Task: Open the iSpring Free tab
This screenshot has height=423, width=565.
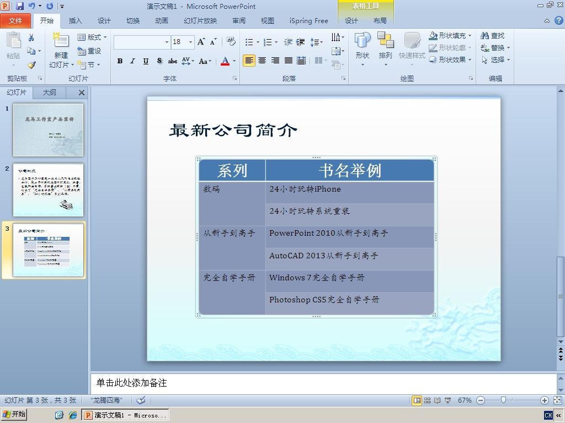Action: click(309, 21)
